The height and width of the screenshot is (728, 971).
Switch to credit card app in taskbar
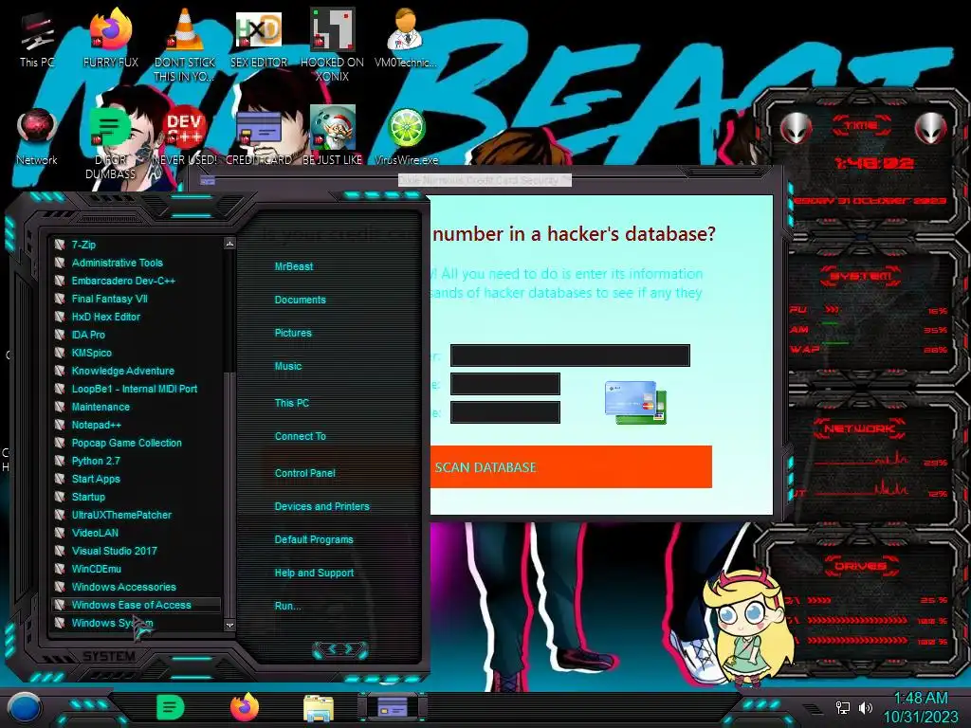pyautogui.click(x=392, y=707)
